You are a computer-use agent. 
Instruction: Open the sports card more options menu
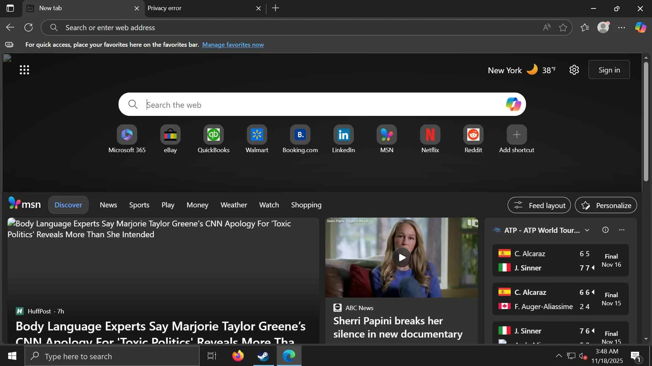coord(621,230)
